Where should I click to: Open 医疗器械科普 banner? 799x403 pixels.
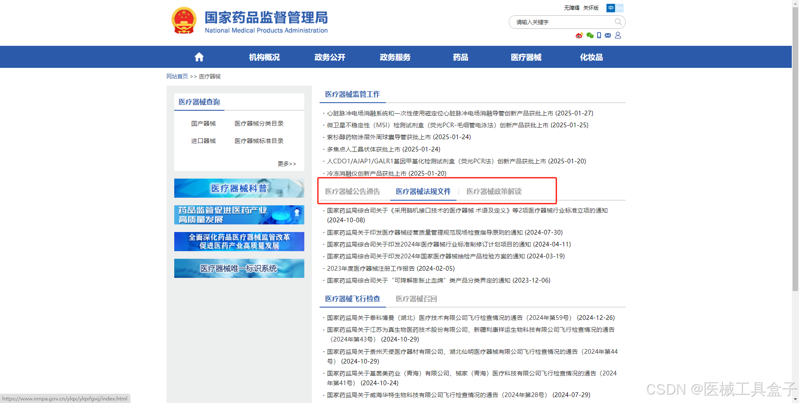239,188
